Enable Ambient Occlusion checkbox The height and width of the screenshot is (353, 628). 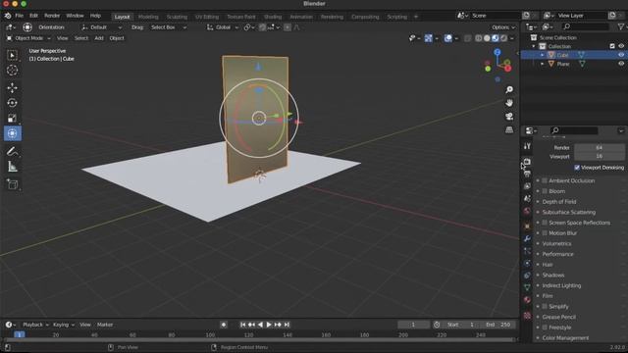pos(545,180)
